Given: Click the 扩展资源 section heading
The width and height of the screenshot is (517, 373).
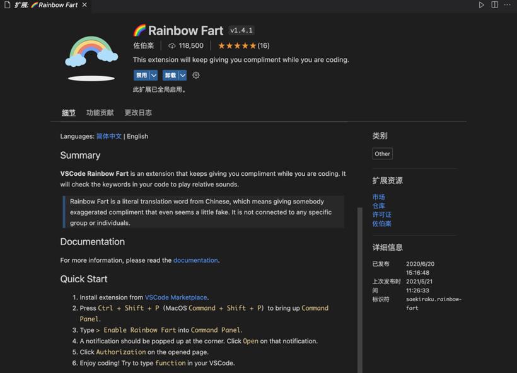Looking at the screenshot, I should (x=387, y=181).
